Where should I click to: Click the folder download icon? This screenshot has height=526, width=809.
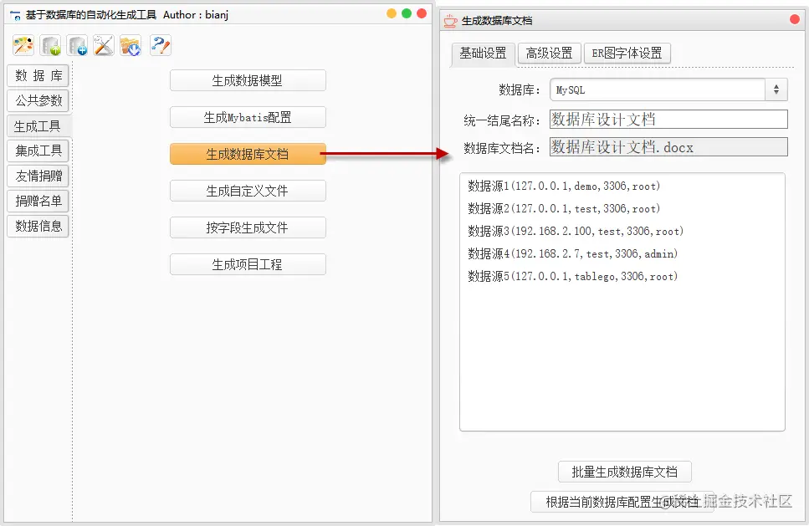[x=131, y=45]
